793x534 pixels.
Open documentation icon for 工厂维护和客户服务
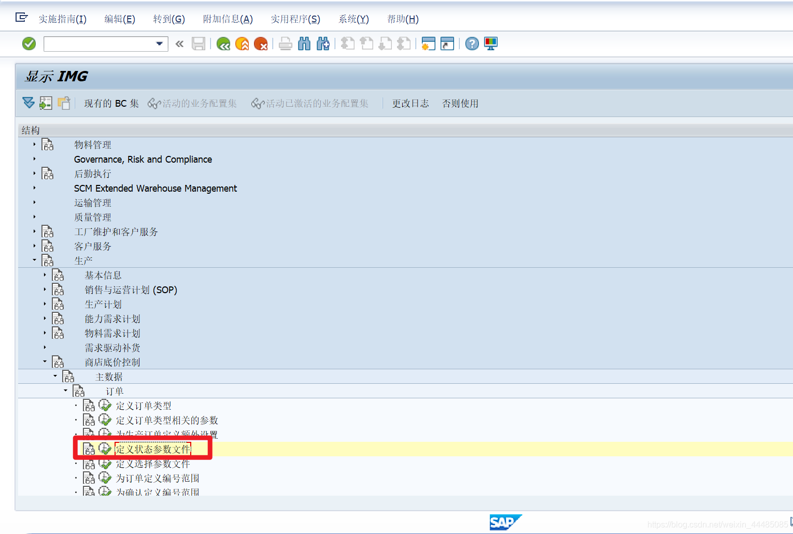pyautogui.click(x=48, y=231)
